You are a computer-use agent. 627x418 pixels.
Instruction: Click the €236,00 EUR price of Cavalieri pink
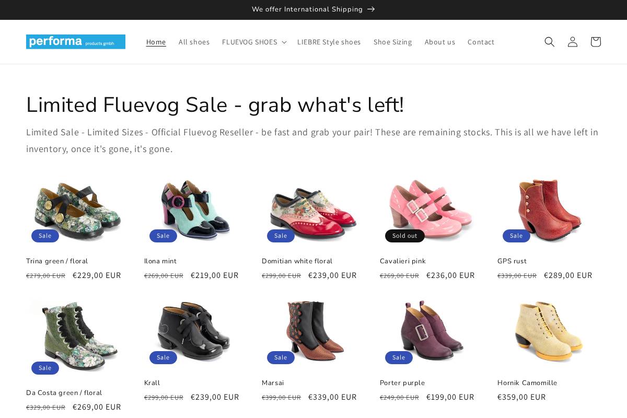pyautogui.click(x=450, y=275)
